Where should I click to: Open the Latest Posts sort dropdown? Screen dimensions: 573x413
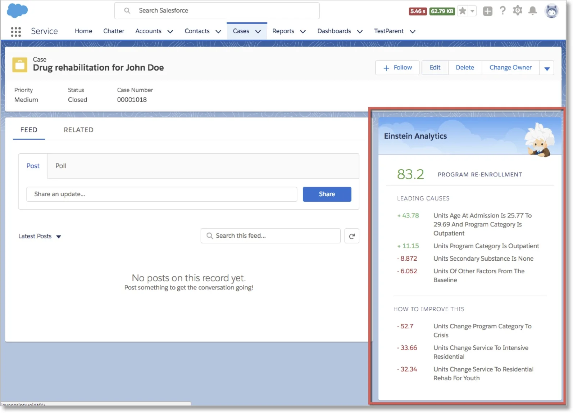[x=40, y=237]
